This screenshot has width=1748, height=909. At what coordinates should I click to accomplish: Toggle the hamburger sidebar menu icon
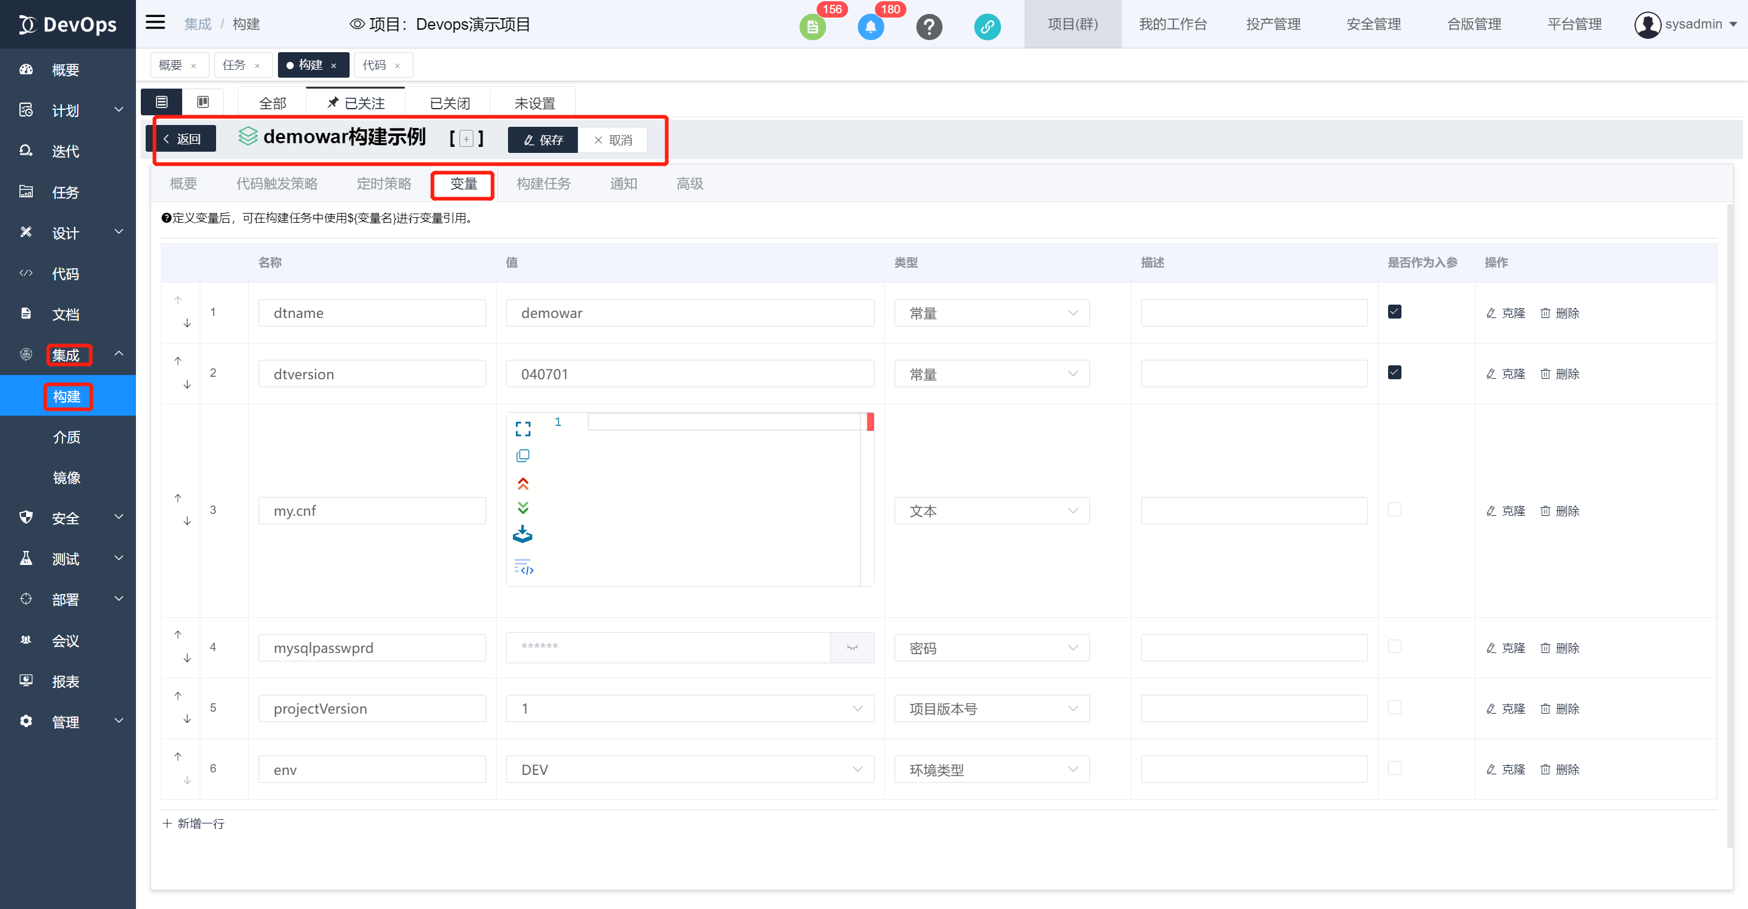click(x=155, y=23)
